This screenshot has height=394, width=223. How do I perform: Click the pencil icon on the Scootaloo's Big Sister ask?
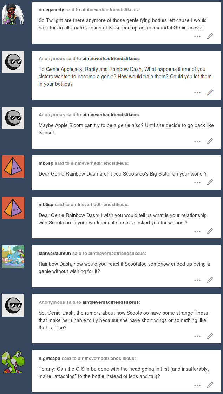pyautogui.click(x=210, y=182)
